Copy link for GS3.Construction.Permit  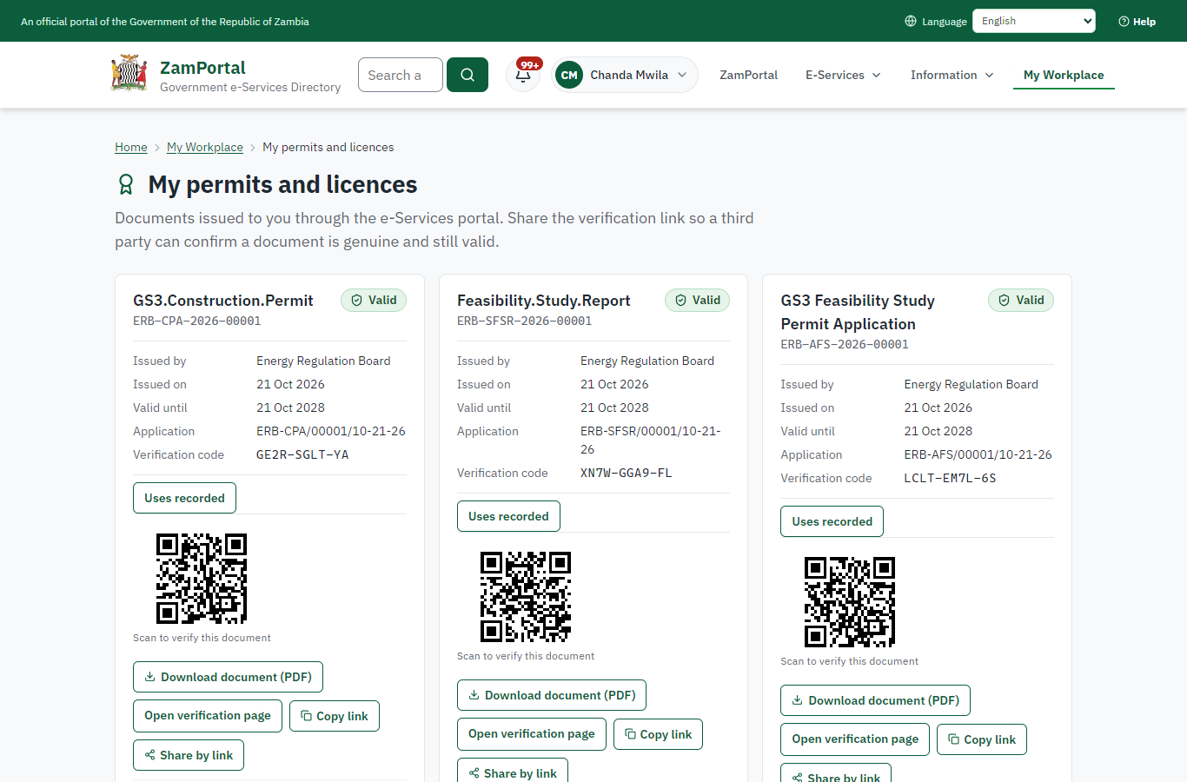coord(335,716)
